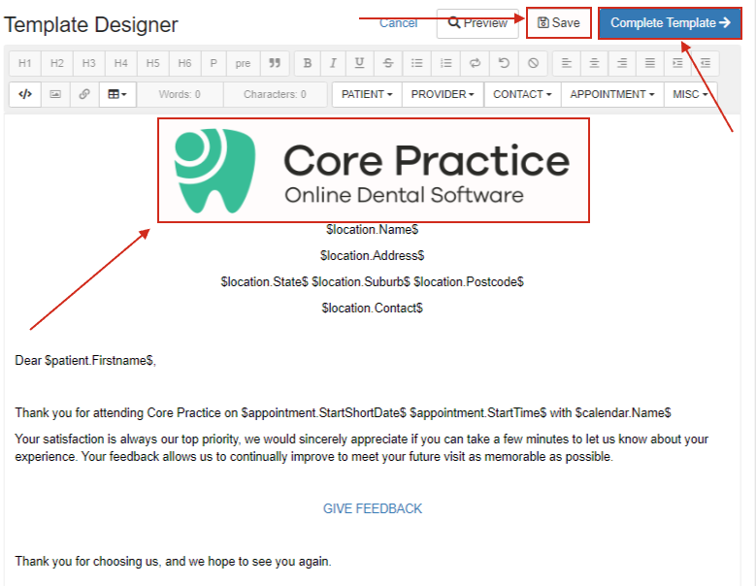Apply strikethrough formatting
Viewport: 756px width, 586px height.
[387, 63]
